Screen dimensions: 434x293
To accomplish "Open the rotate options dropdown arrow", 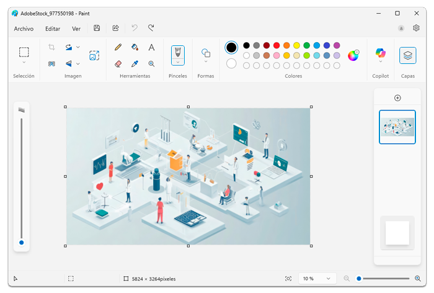I will coord(78,47).
